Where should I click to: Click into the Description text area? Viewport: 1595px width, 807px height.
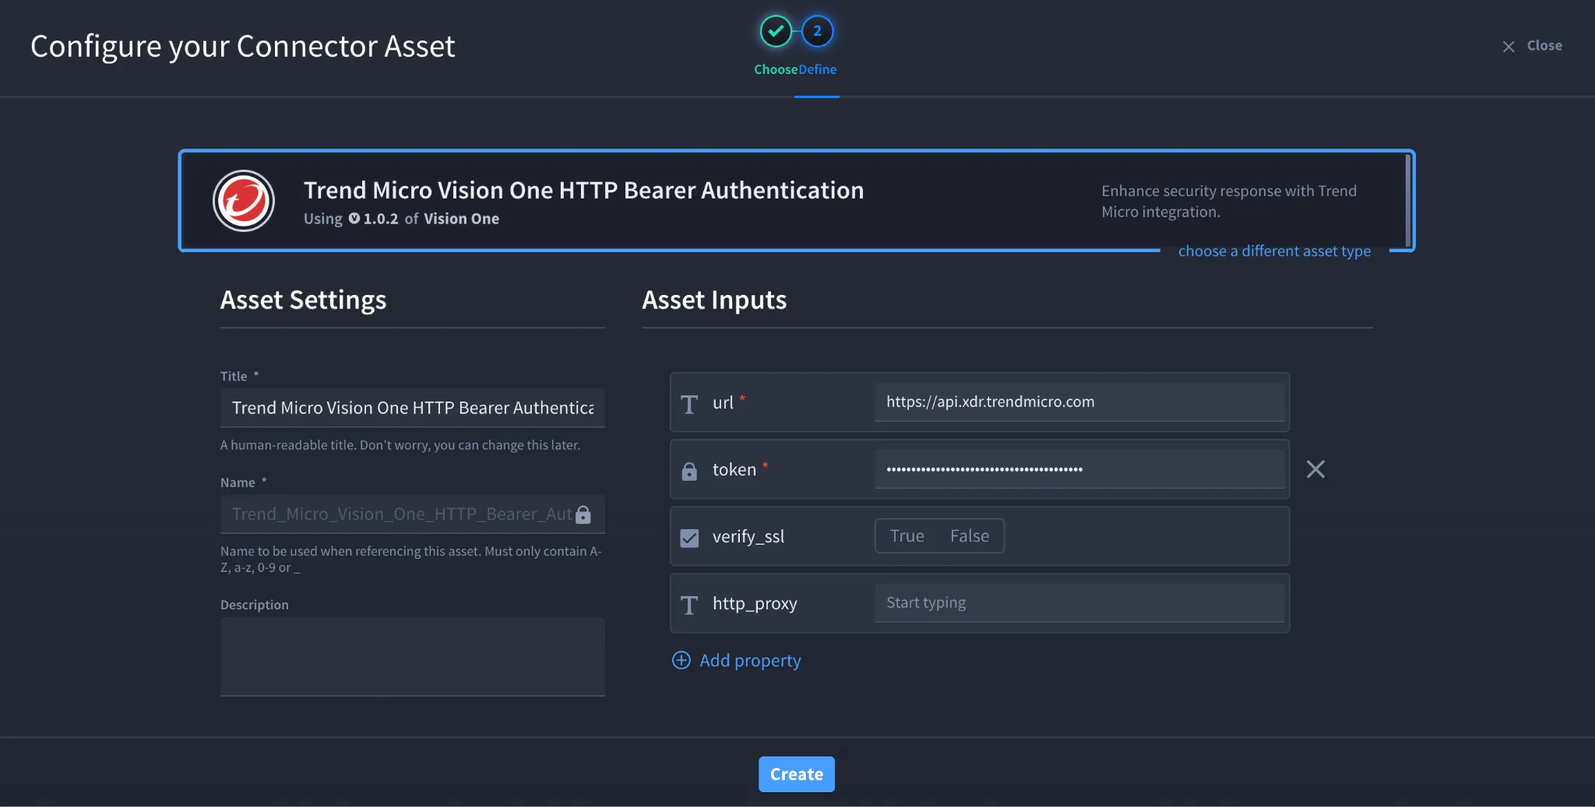point(413,657)
